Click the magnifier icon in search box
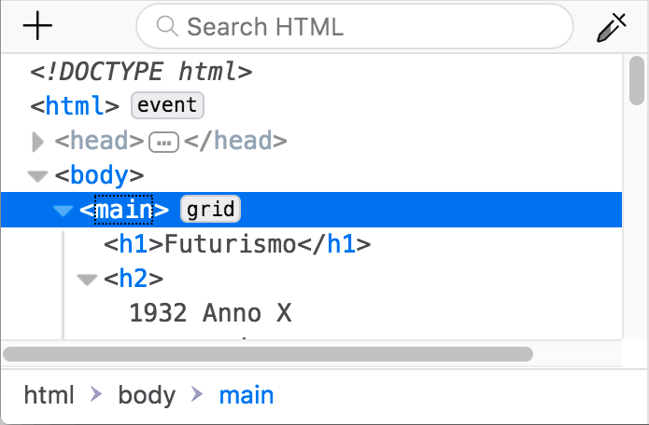This screenshot has width=649, height=425. click(168, 26)
